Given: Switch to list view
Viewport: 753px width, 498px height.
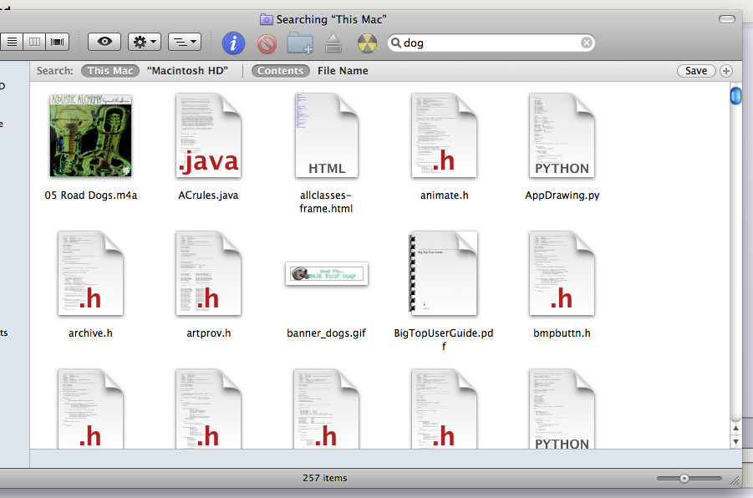Looking at the screenshot, I should [12, 42].
